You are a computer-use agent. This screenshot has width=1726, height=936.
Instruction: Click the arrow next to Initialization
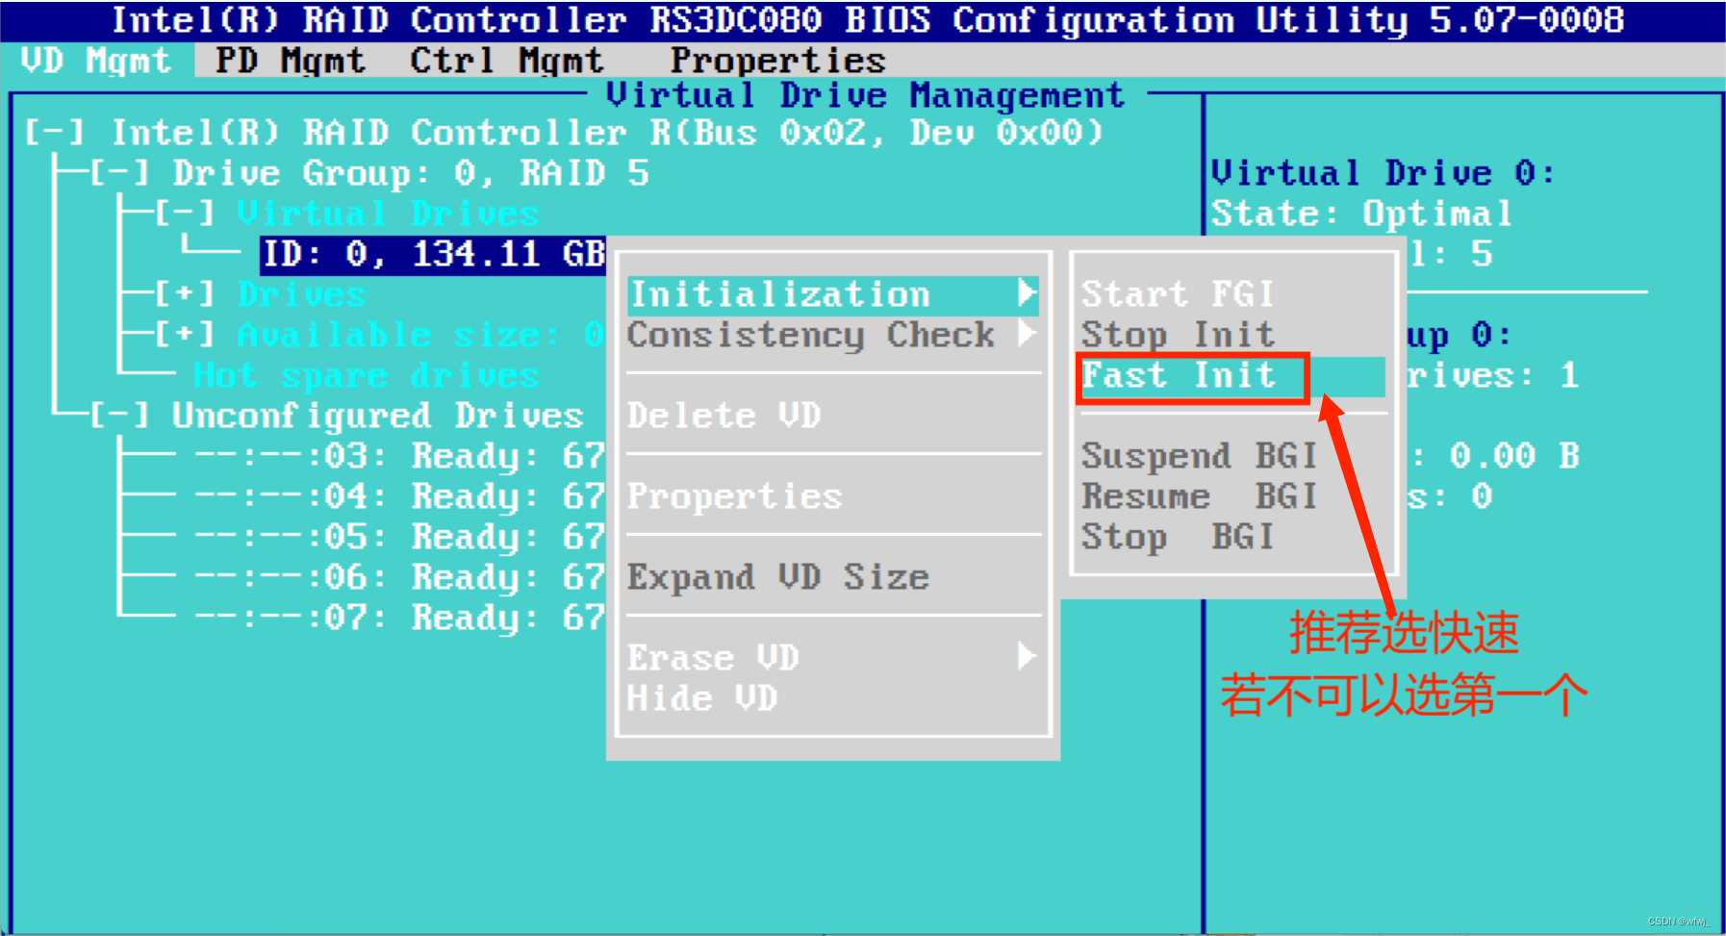[1028, 292]
